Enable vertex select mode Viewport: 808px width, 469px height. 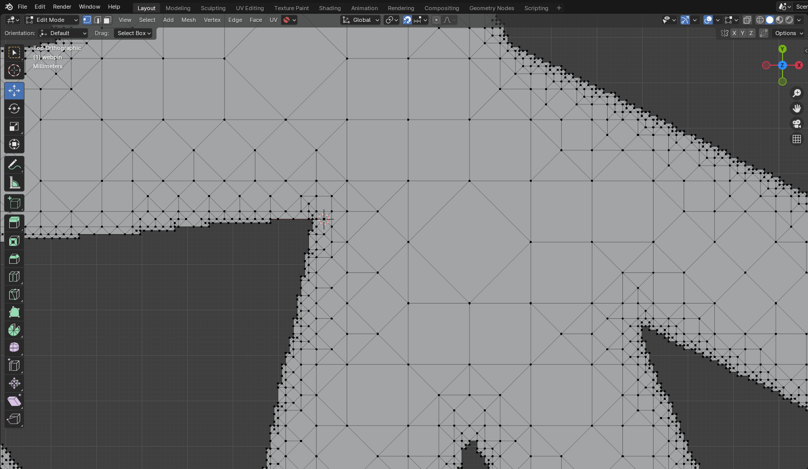tap(87, 20)
